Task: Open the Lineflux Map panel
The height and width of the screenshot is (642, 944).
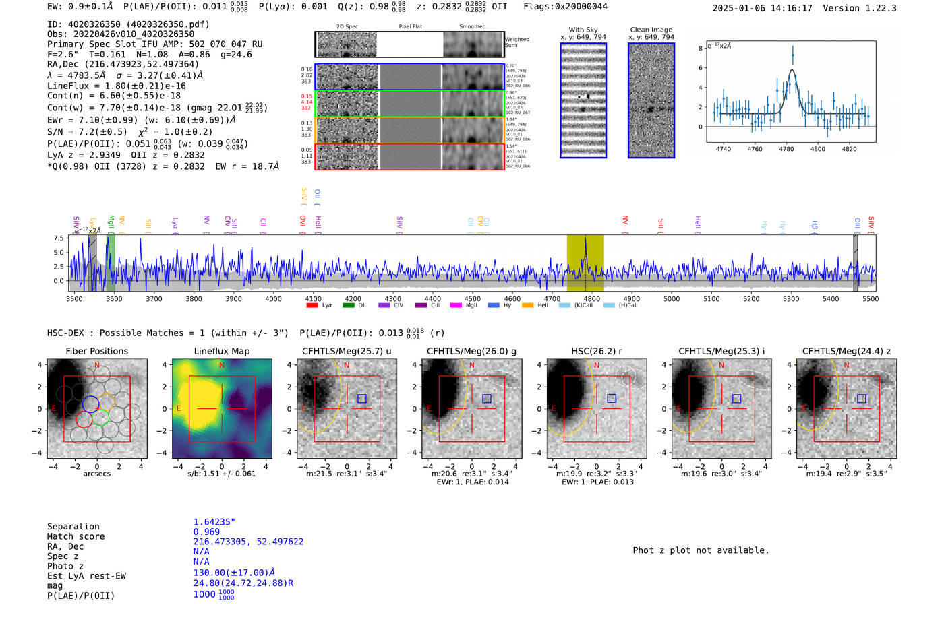Action: coord(222,408)
